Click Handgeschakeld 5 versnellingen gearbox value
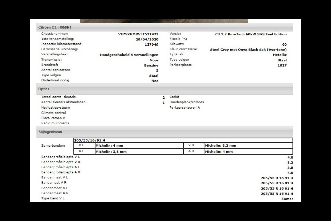 [129, 55]
